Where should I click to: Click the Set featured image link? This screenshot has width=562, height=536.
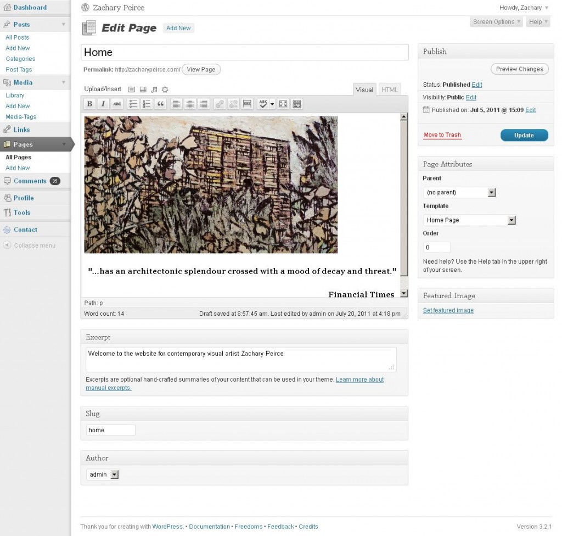[x=448, y=310]
